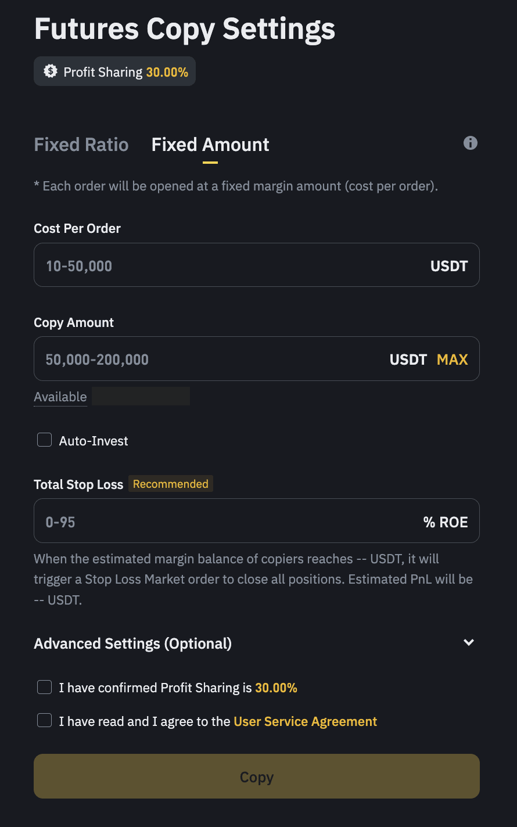Click the Copy button
517x827 pixels.
point(257,776)
